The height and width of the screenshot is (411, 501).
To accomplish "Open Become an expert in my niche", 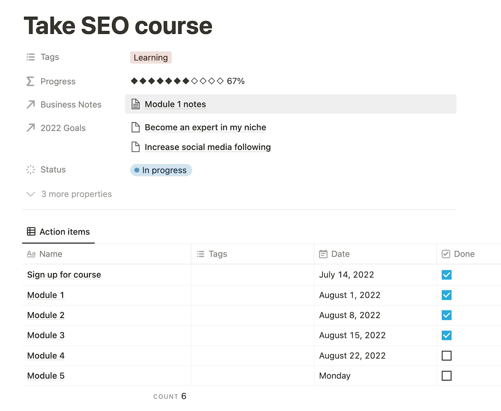I will (205, 128).
